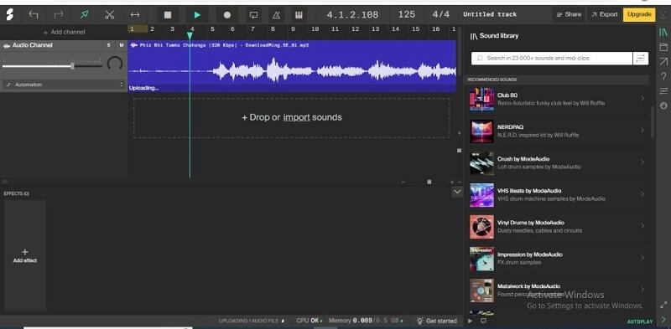Open Sound library tab in right sidebar
This screenshot has height=329, width=671.
pyautogui.click(x=663, y=32)
